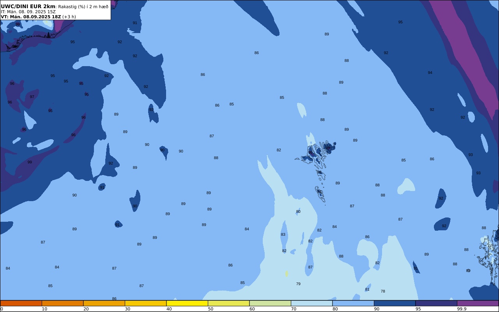Click the map value "81"
Screen dimensions: 499x312
pyautogui.click(x=367, y=289)
